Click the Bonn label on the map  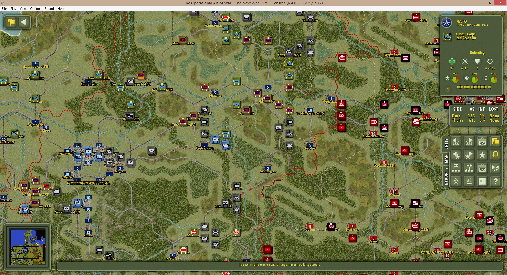pyautogui.click(x=88, y=235)
